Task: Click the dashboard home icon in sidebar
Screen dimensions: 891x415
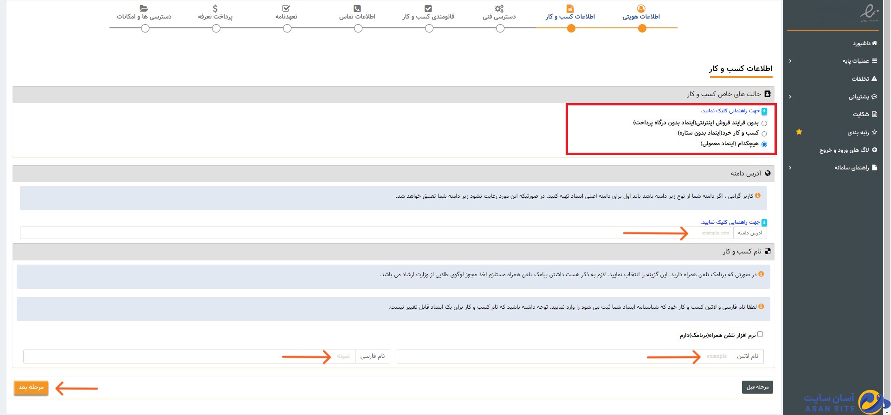Action: (874, 43)
